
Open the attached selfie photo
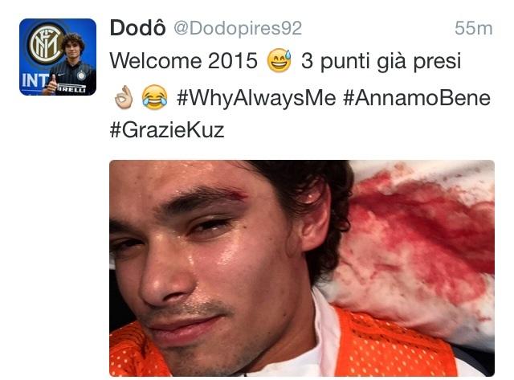tap(302, 268)
